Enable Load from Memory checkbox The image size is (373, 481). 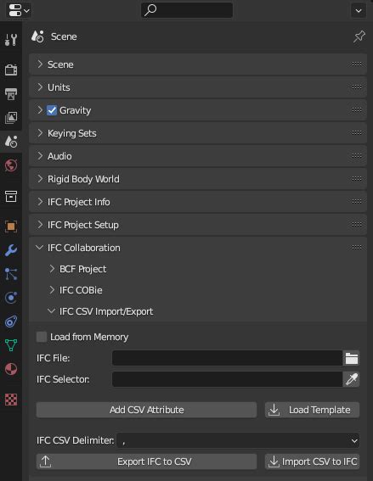(x=42, y=337)
